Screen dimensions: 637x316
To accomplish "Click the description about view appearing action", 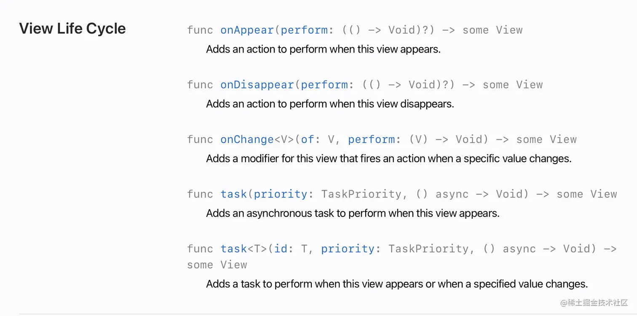I will tap(323, 49).
